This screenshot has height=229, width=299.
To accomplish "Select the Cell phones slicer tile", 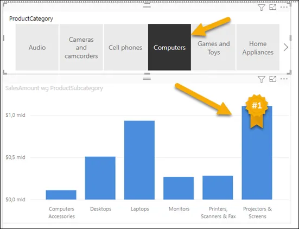I will (x=125, y=47).
